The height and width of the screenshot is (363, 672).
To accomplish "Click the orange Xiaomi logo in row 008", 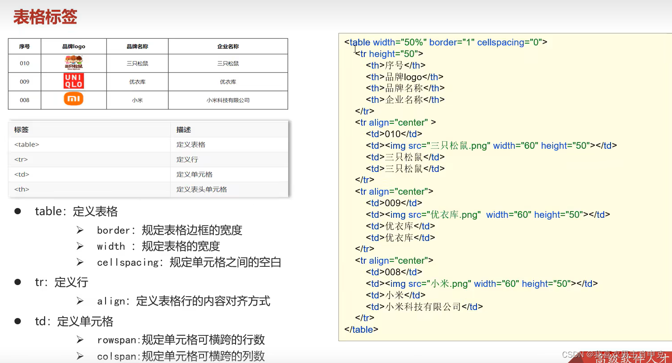I will [x=73, y=98].
